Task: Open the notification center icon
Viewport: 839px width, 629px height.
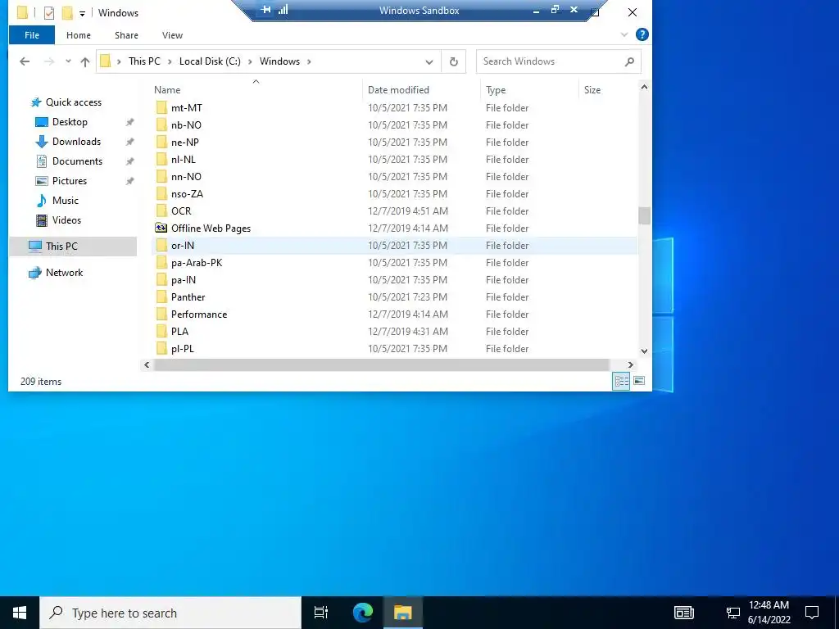Action: (812, 613)
